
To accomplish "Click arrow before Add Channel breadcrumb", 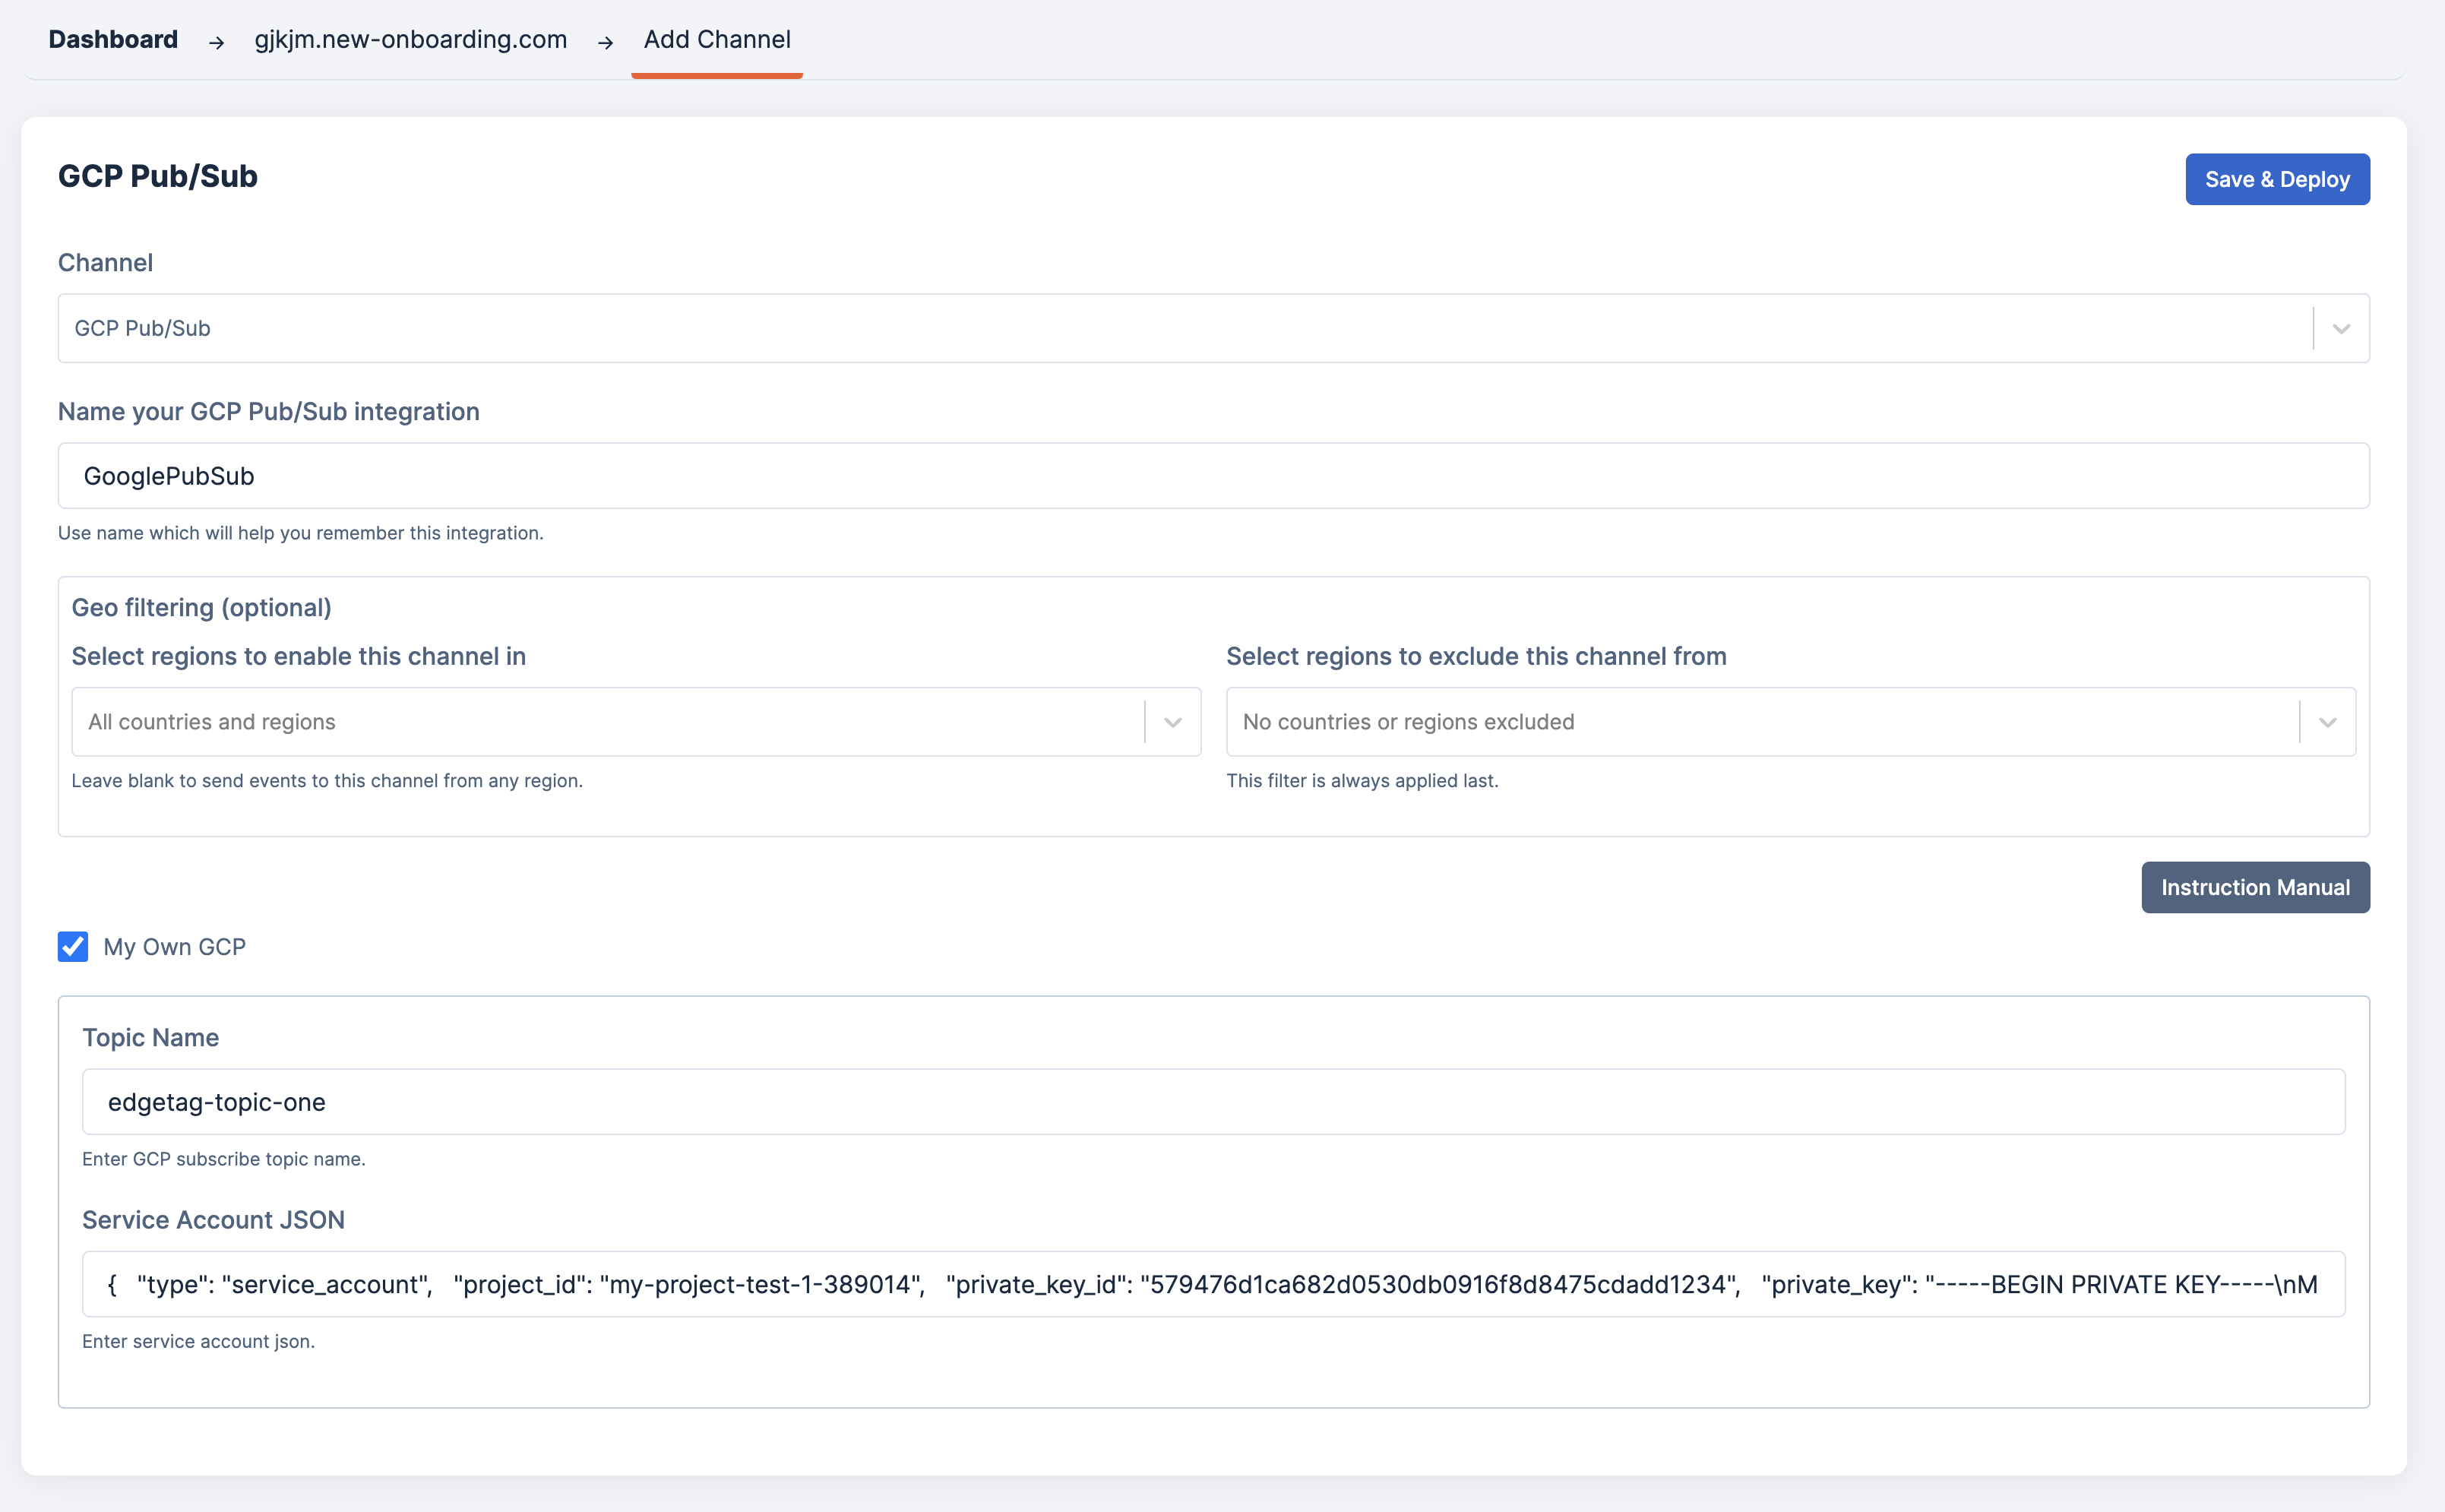I will click(x=605, y=42).
